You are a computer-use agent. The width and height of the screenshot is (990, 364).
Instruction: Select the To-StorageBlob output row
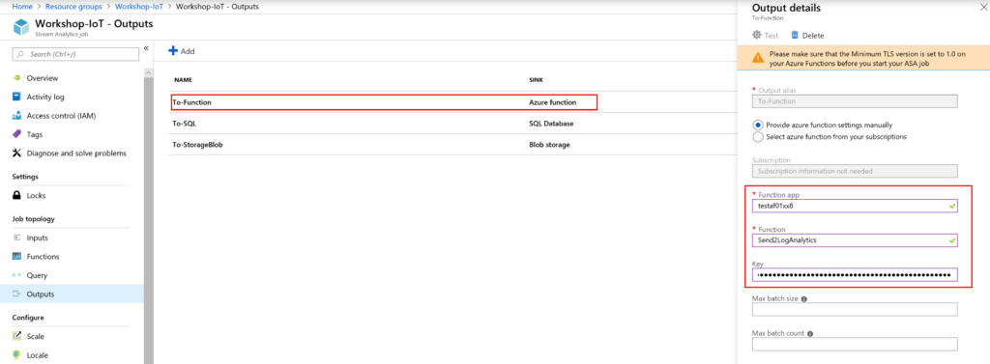(x=451, y=145)
